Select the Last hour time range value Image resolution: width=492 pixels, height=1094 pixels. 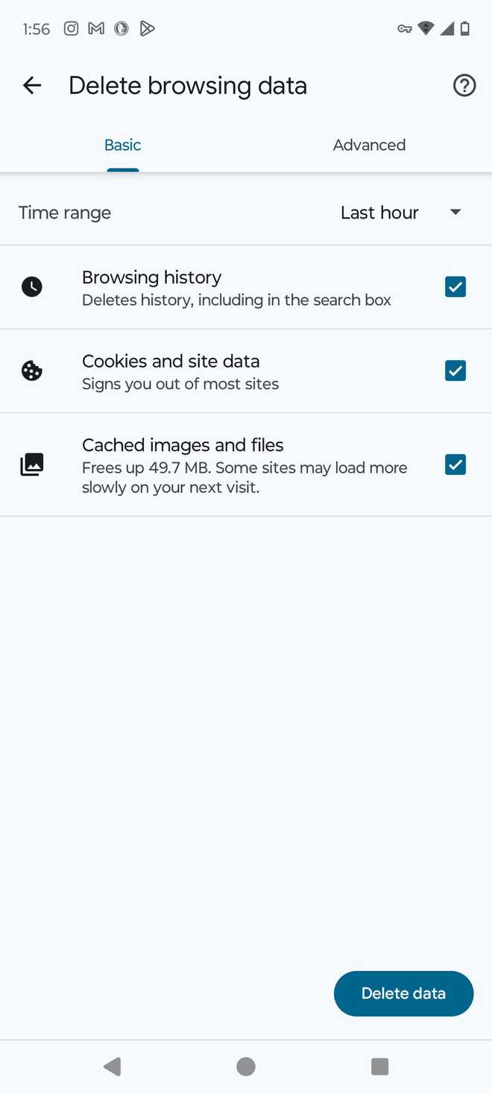[x=379, y=213]
